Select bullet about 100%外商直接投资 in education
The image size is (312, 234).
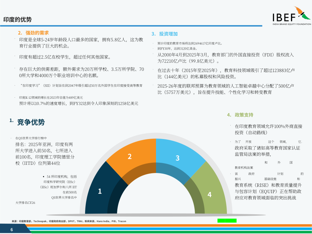(x=269, y=129)
